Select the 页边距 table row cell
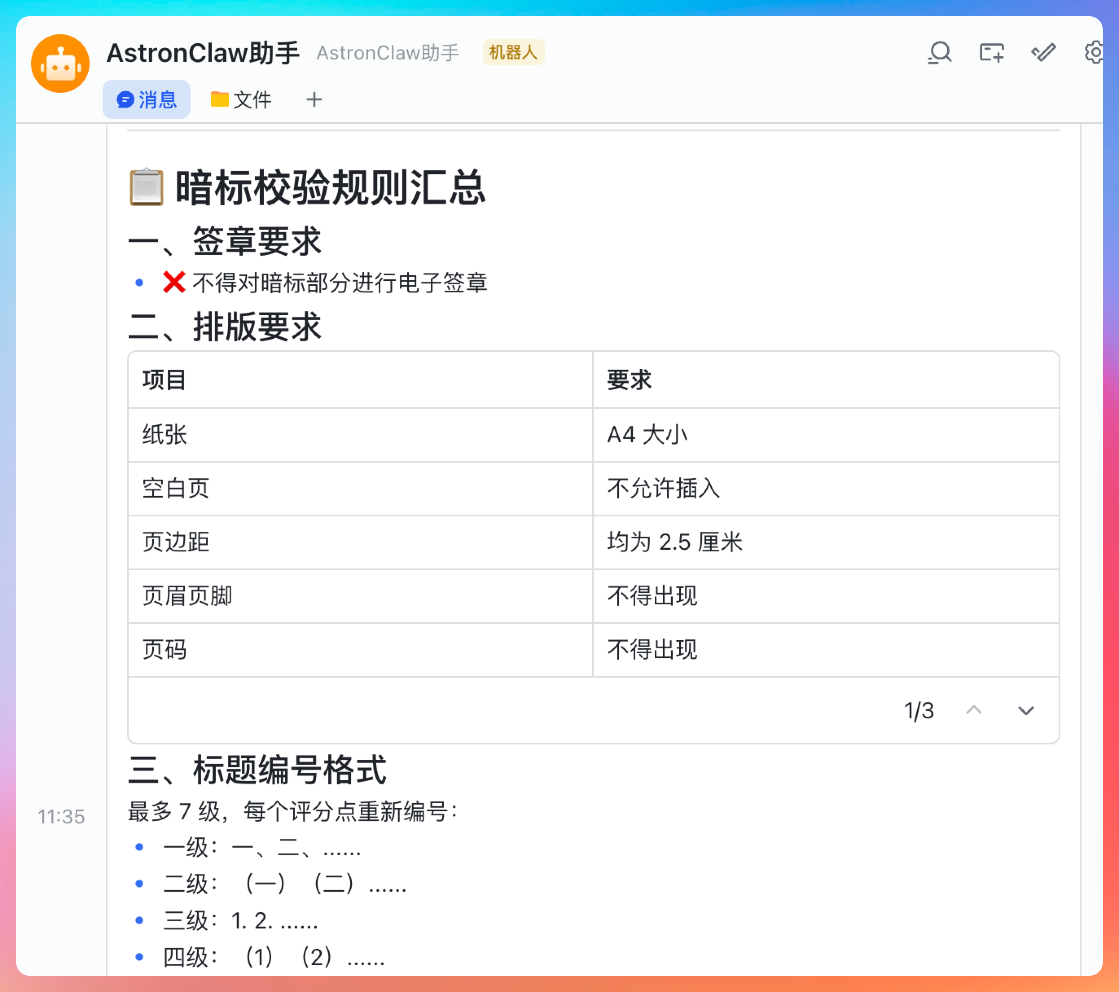 click(x=176, y=542)
